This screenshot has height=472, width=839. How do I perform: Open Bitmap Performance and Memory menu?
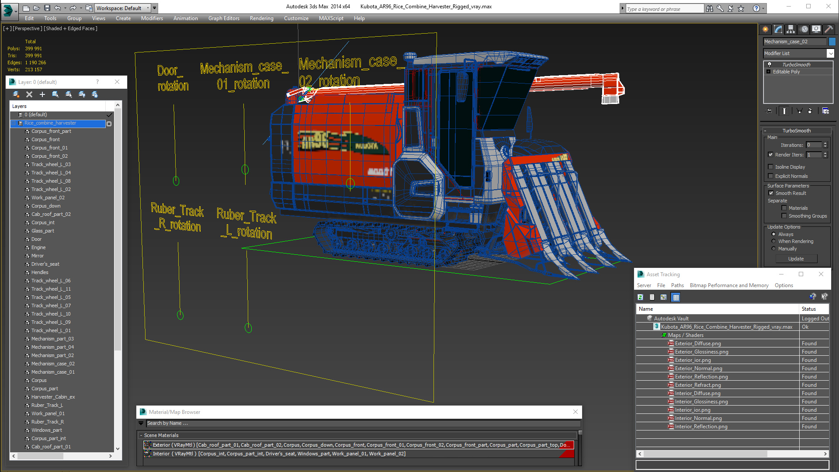729,285
